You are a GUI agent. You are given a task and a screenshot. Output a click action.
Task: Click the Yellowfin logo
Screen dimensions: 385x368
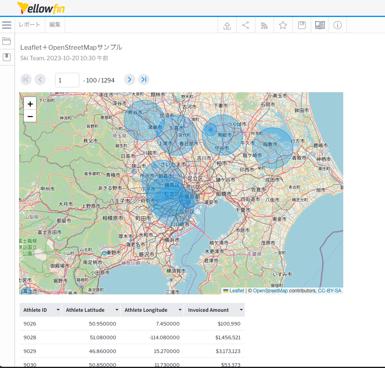tap(41, 8)
